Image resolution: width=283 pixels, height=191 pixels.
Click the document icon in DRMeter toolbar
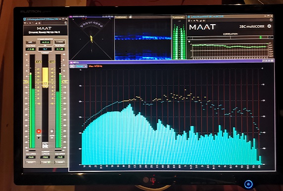pos(66,23)
